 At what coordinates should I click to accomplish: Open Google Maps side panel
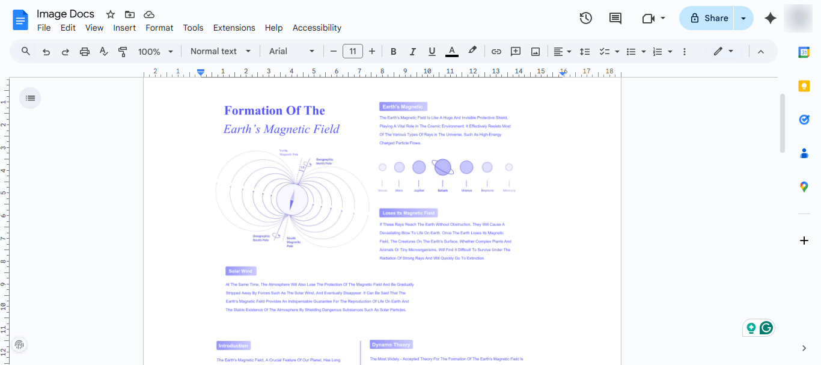(804, 187)
